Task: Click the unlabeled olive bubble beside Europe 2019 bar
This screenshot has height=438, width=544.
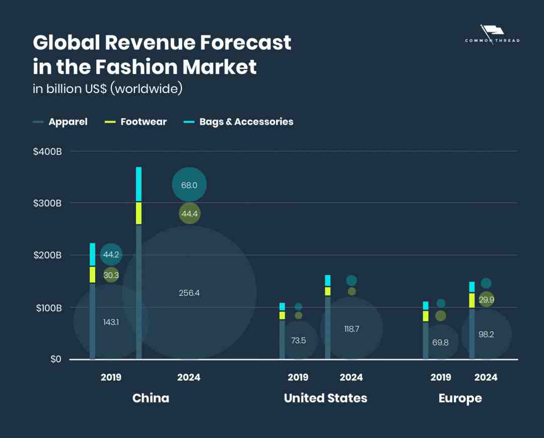Action: coord(440,315)
